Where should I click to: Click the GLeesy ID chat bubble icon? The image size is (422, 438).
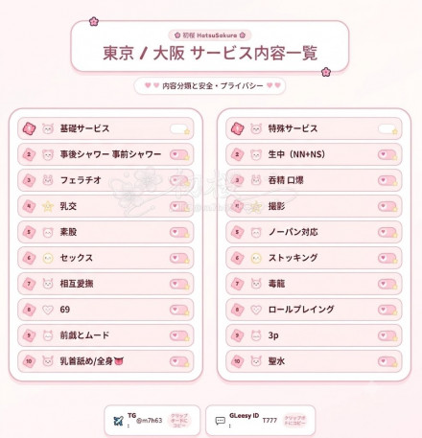221,421
